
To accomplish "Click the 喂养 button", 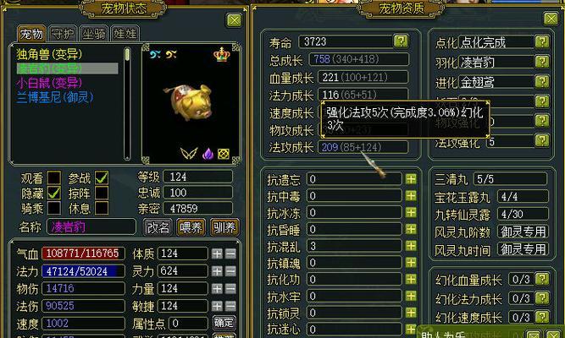I will point(191,227).
